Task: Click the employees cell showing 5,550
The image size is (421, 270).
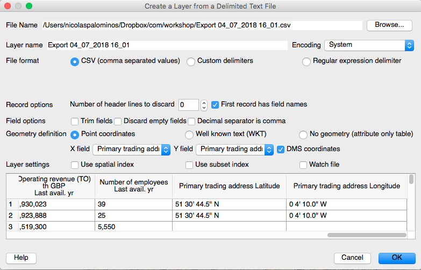Action: 133,226
